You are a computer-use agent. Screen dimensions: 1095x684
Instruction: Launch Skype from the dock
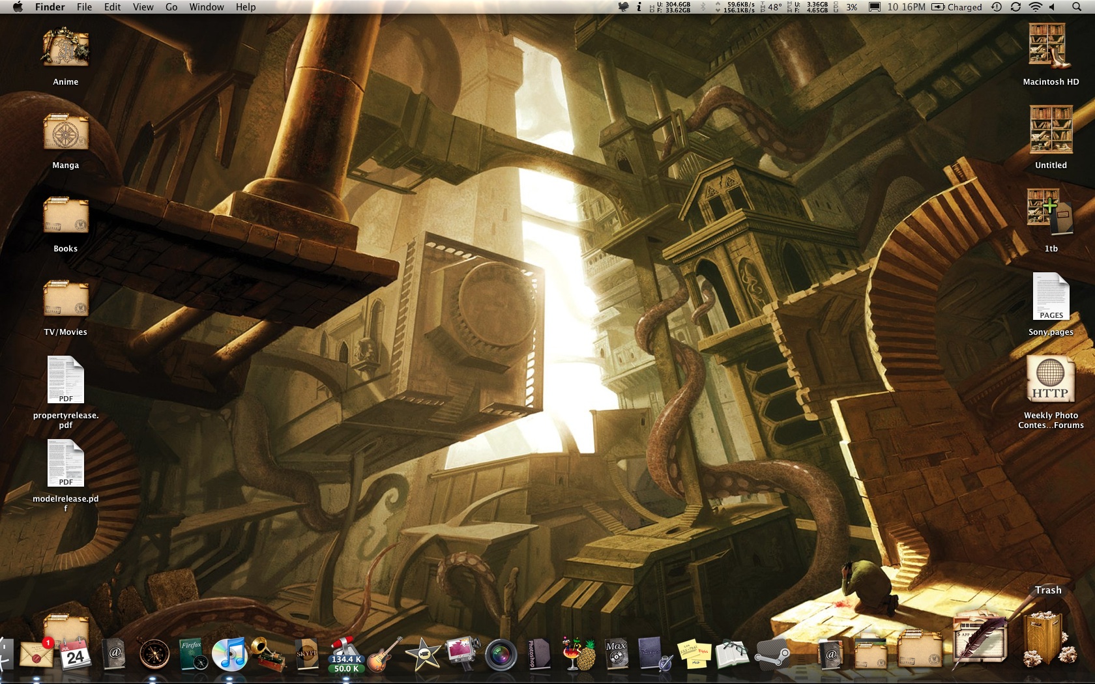[x=306, y=654]
